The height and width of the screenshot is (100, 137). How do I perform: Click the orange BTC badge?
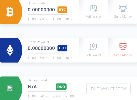point(62,10)
